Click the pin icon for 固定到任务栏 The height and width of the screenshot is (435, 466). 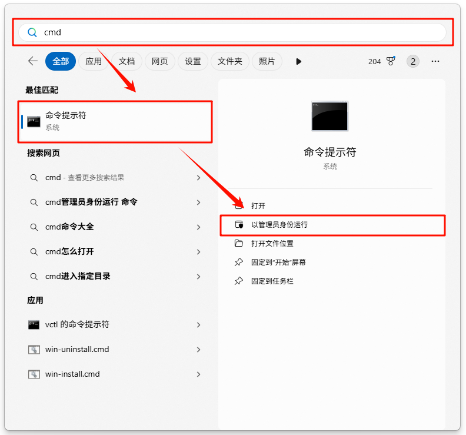coord(238,281)
